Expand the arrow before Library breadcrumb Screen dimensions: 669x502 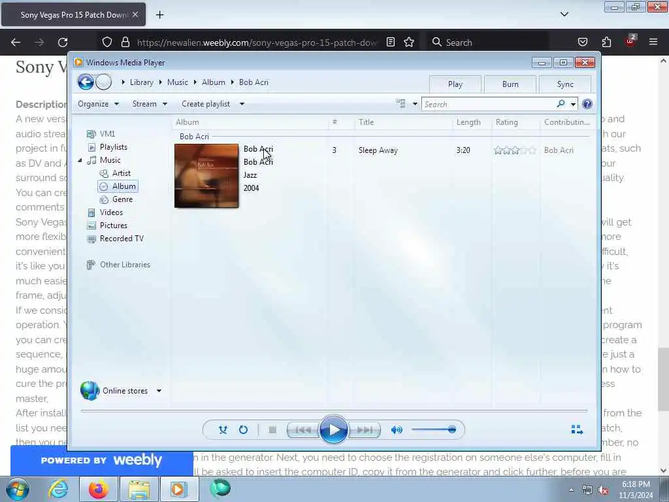click(123, 82)
